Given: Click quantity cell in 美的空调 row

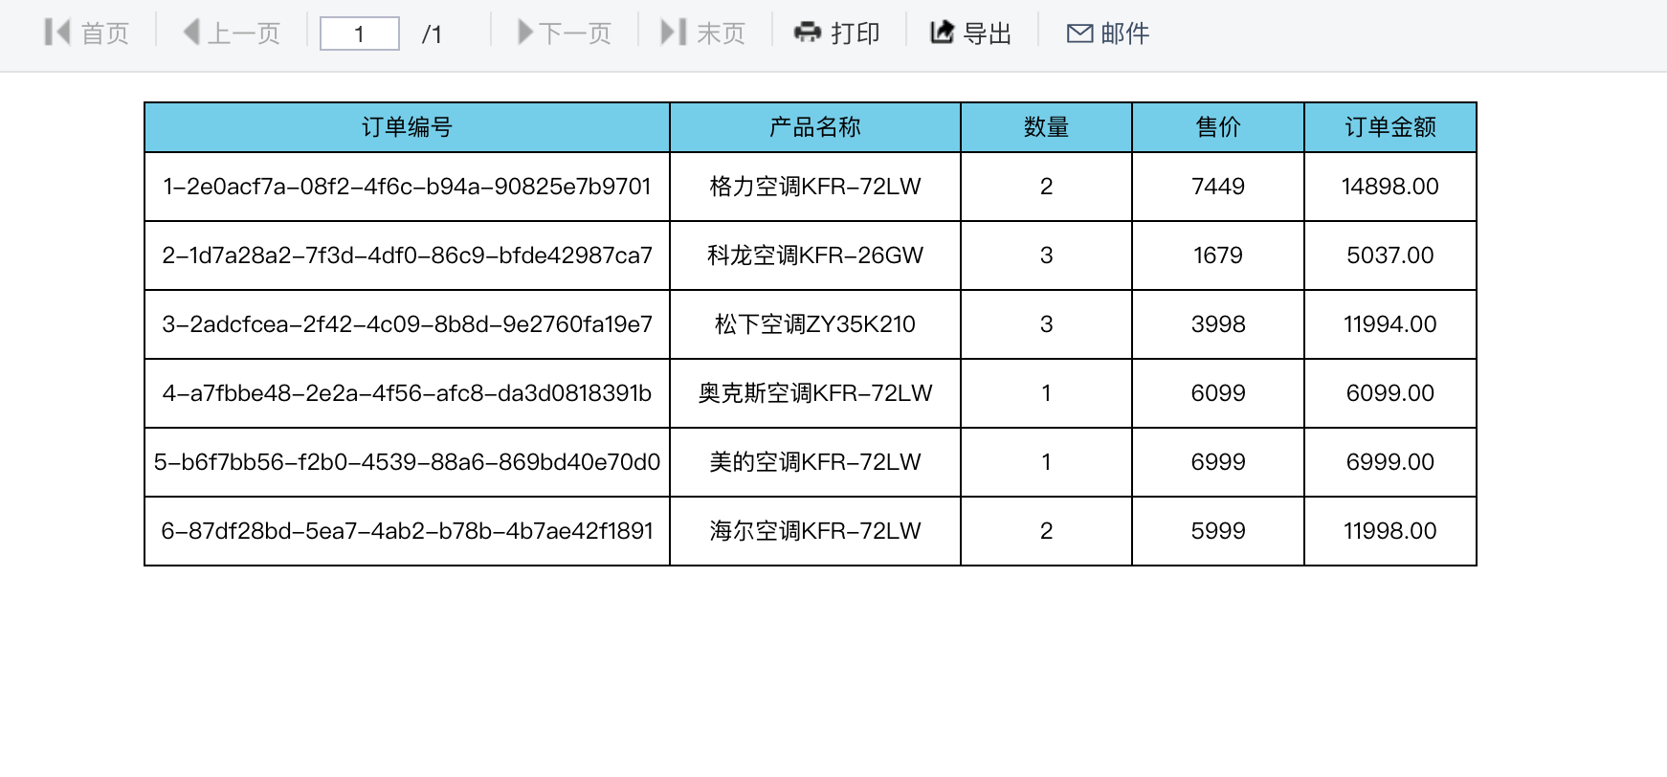Looking at the screenshot, I should 1047,462.
